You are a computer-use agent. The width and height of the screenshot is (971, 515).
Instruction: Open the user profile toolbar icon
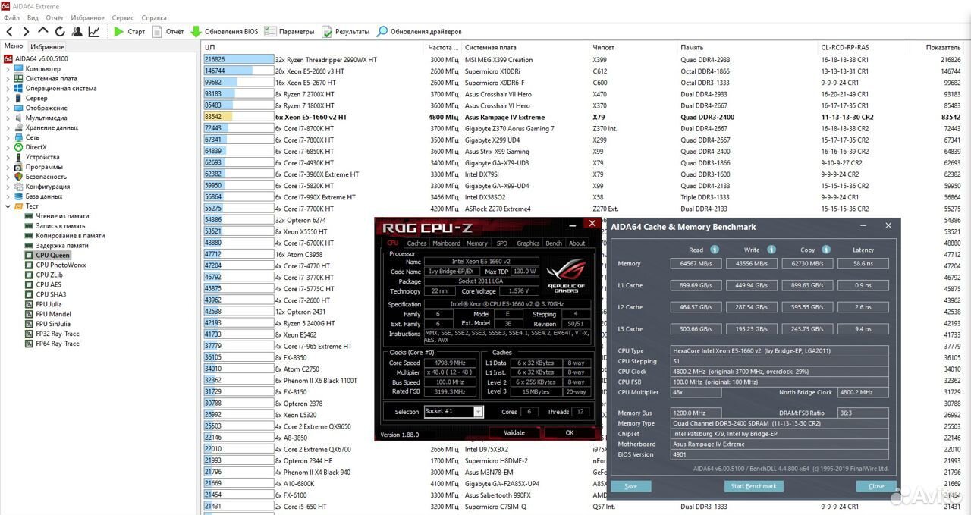pyautogui.click(x=77, y=32)
